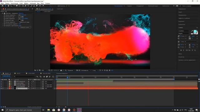Screen dimensions: 200x112
Task: Apply Superscript in Character panel
Action: [192, 50]
